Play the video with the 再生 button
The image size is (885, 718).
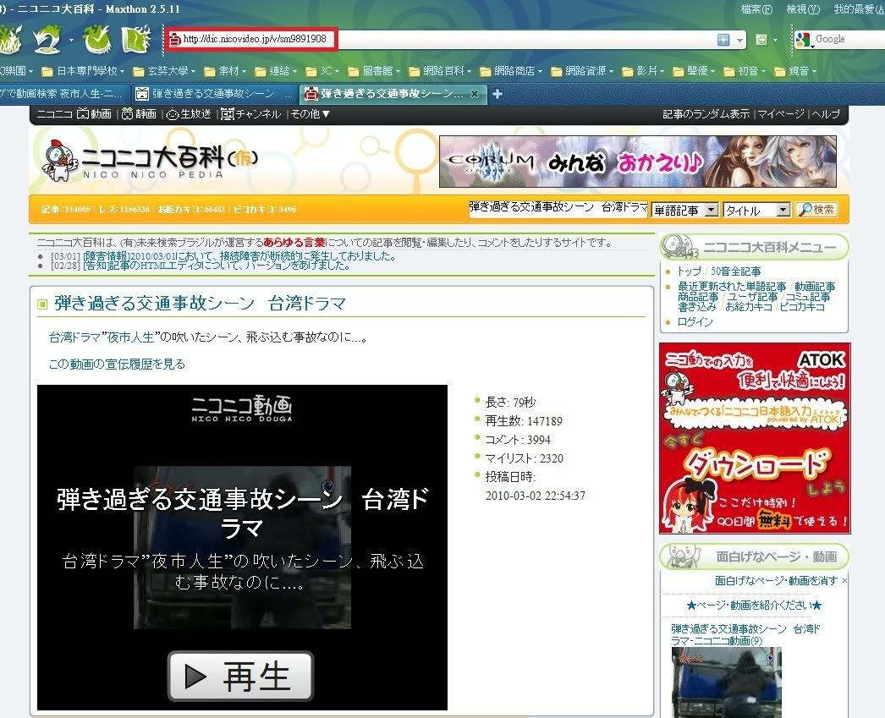tap(240, 676)
